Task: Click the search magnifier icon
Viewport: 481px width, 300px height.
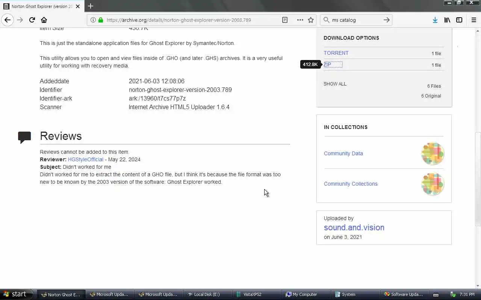Action: (x=326, y=20)
